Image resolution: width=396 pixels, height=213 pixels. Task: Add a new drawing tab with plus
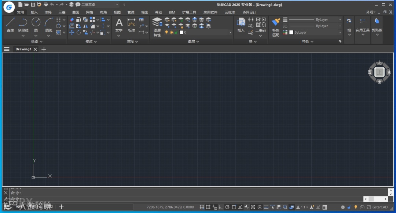coord(44,49)
